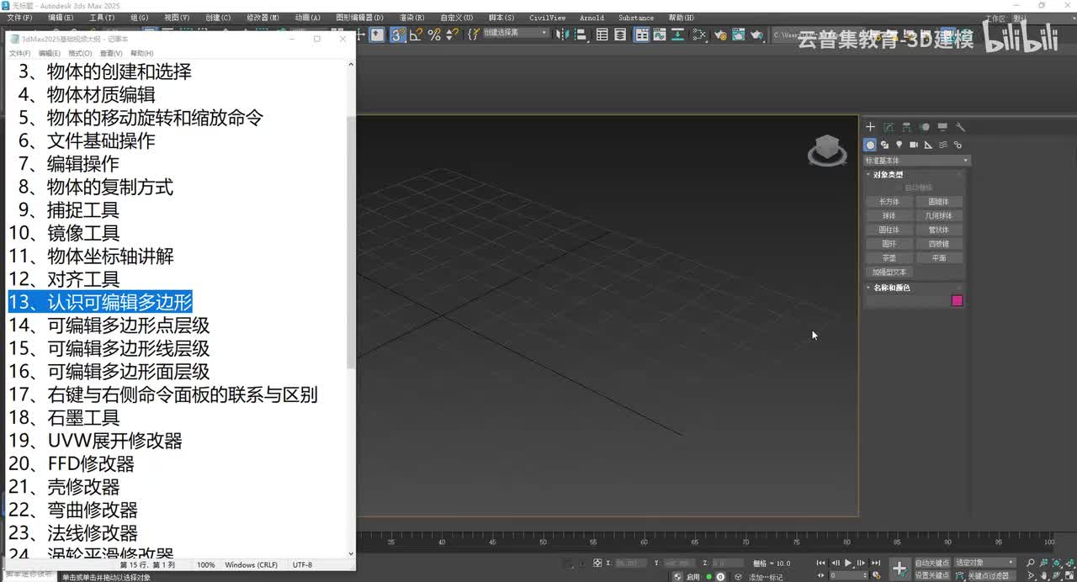Click the Mirror tool icon
Image resolution: width=1077 pixels, height=582 pixels.
tap(561, 34)
